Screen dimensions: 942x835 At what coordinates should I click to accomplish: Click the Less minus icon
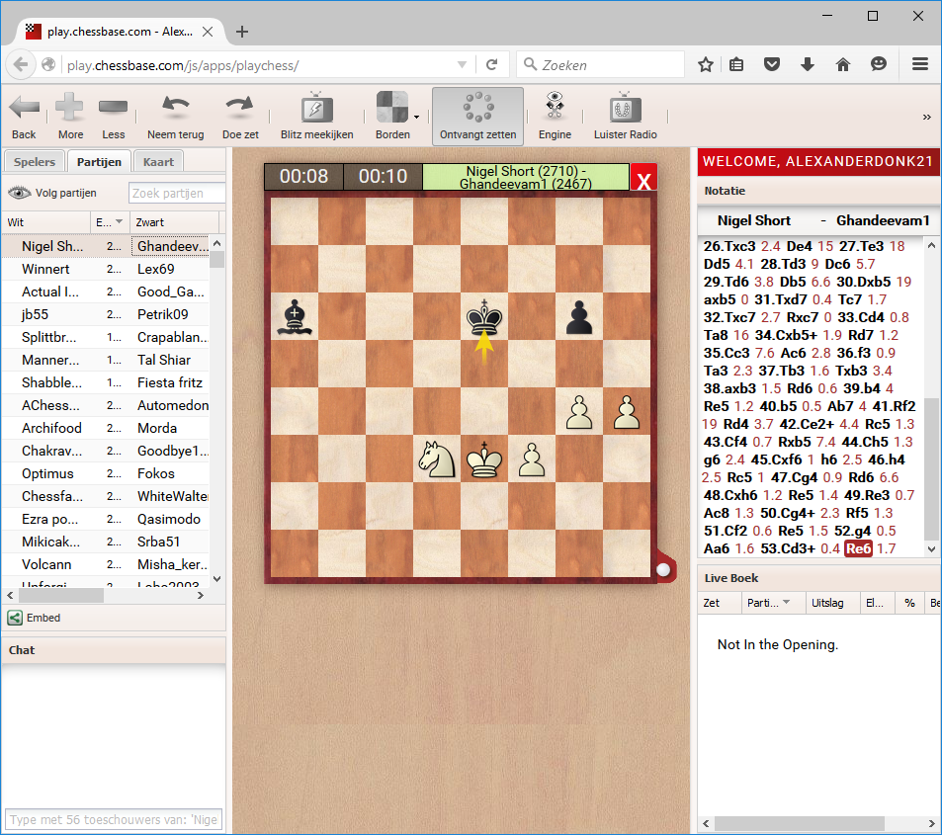click(114, 108)
